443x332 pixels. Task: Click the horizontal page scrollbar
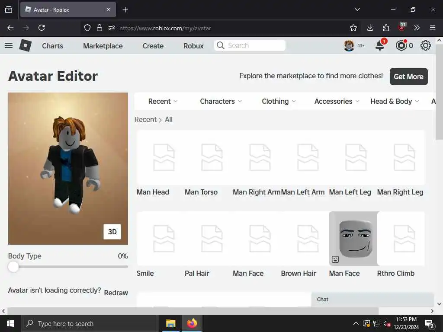(193, 311)
